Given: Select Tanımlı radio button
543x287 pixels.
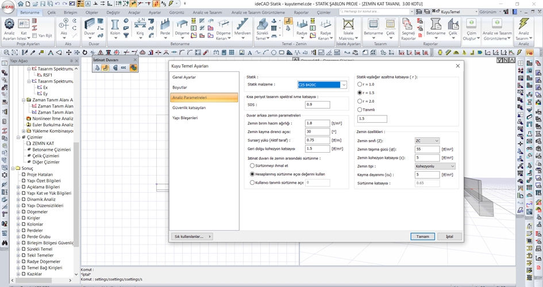Looking at the screenshot, I should [360, 110].
